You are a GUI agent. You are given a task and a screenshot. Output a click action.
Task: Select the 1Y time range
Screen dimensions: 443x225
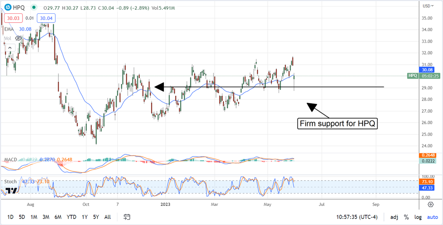[85, 217]
